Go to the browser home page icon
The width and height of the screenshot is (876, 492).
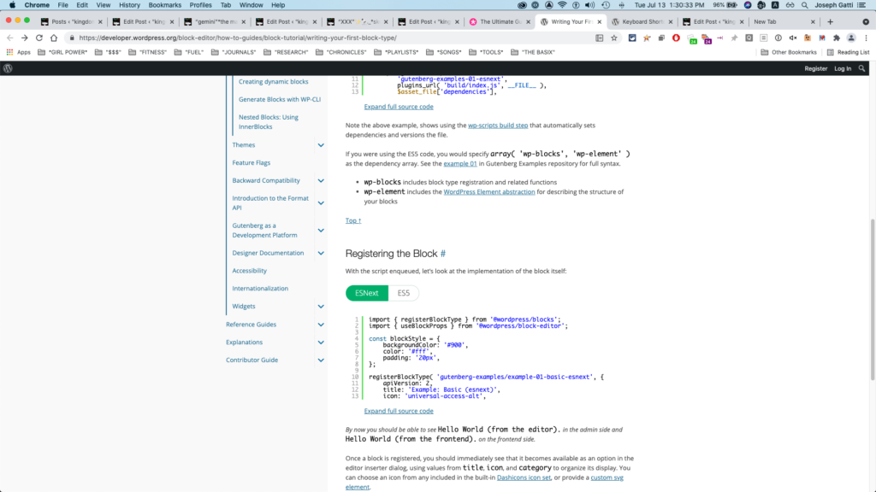54,38
